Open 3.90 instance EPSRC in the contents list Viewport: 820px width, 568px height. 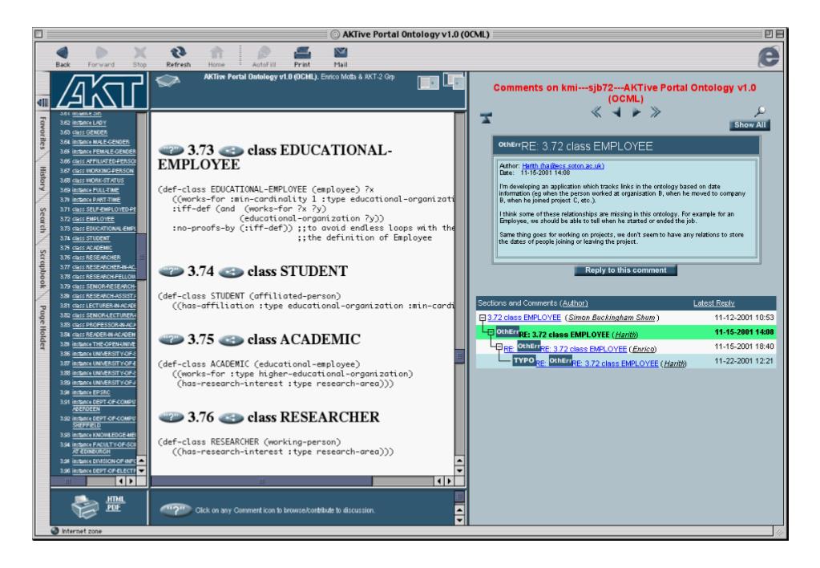[x=91, y=392]
